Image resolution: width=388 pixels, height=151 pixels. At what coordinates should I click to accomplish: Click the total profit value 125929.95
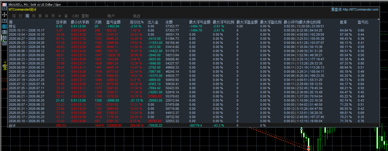click(114, 125)
